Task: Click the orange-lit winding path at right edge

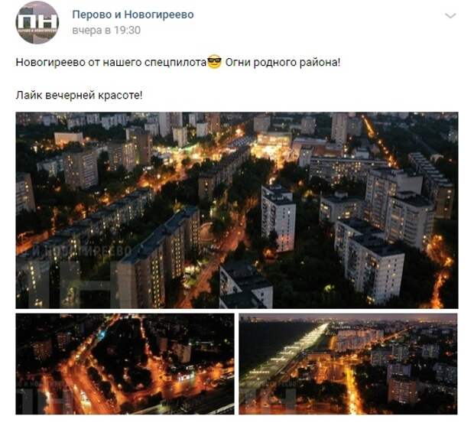Action: click(x=440, y=269)
